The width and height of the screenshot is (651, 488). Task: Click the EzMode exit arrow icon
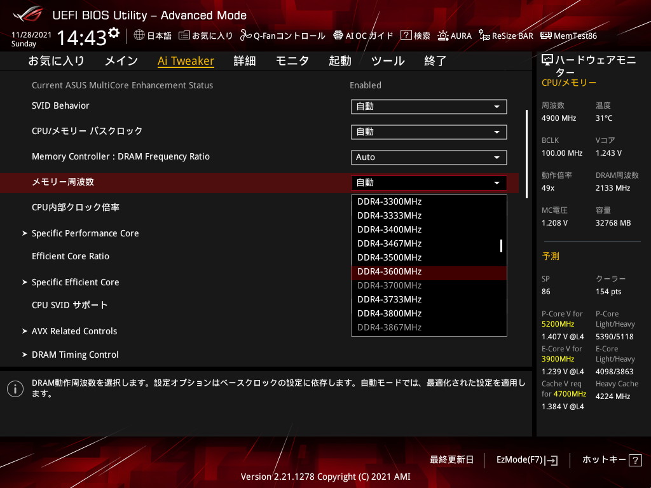[x=551, y=460]
